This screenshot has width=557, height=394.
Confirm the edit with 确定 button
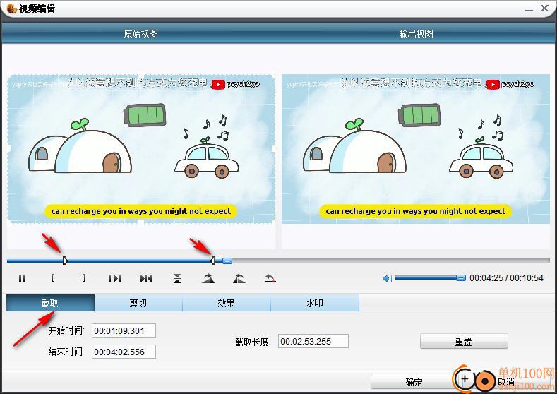pyautogui.click(x=414, y=382)
